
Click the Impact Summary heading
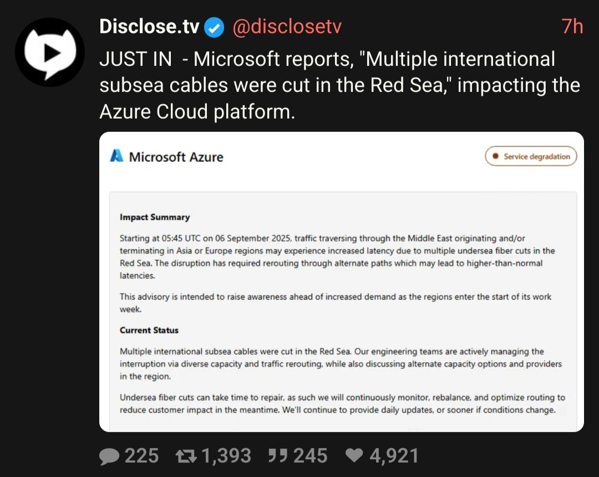(x=155, y=217)
